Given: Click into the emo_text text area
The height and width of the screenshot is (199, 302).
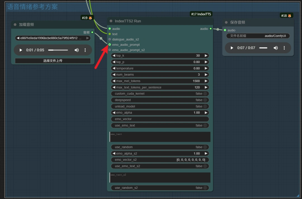Looking at the screenshot, I should coord(160,137).
